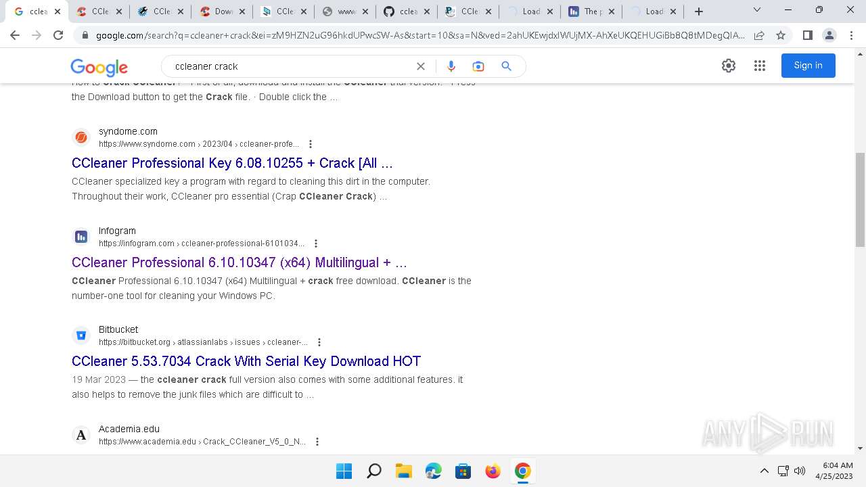Go back to the previous page
The image size is (866, 487).
coord(15,35)
